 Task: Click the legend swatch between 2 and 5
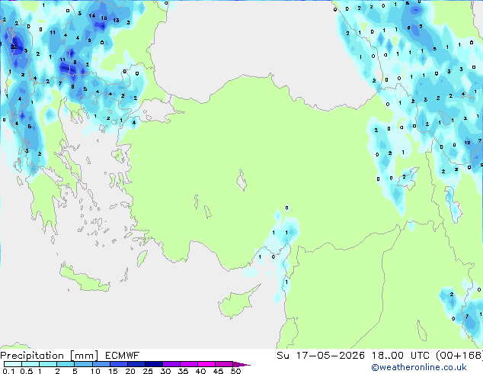pyautogui.click(x=66, y=364)
